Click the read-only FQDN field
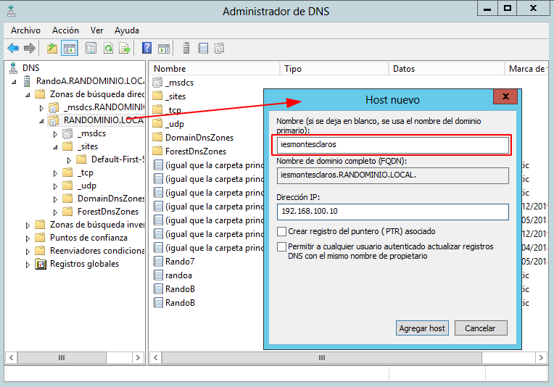Image resolution: width=554 pixels, height=387 pixels. (x=392, y=175)
